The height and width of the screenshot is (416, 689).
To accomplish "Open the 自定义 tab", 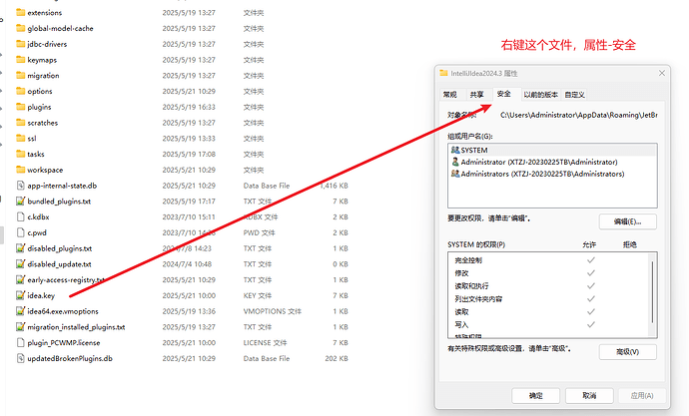I will (575, 95).
